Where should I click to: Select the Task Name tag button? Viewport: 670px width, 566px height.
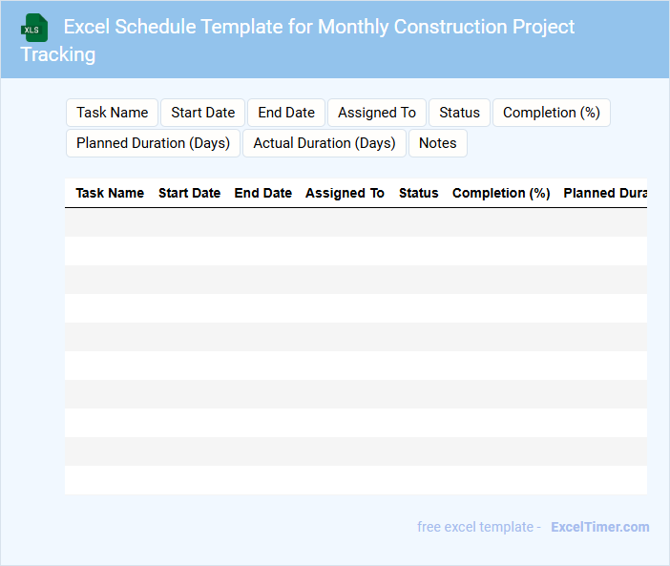(113, 113)
